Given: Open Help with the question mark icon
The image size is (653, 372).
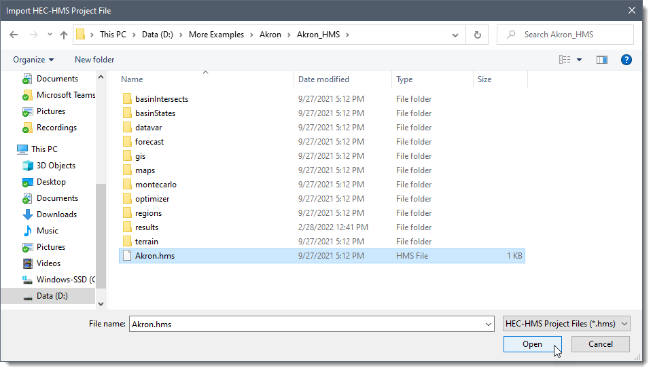Looking at the screenshot, I should click(626, 60).
